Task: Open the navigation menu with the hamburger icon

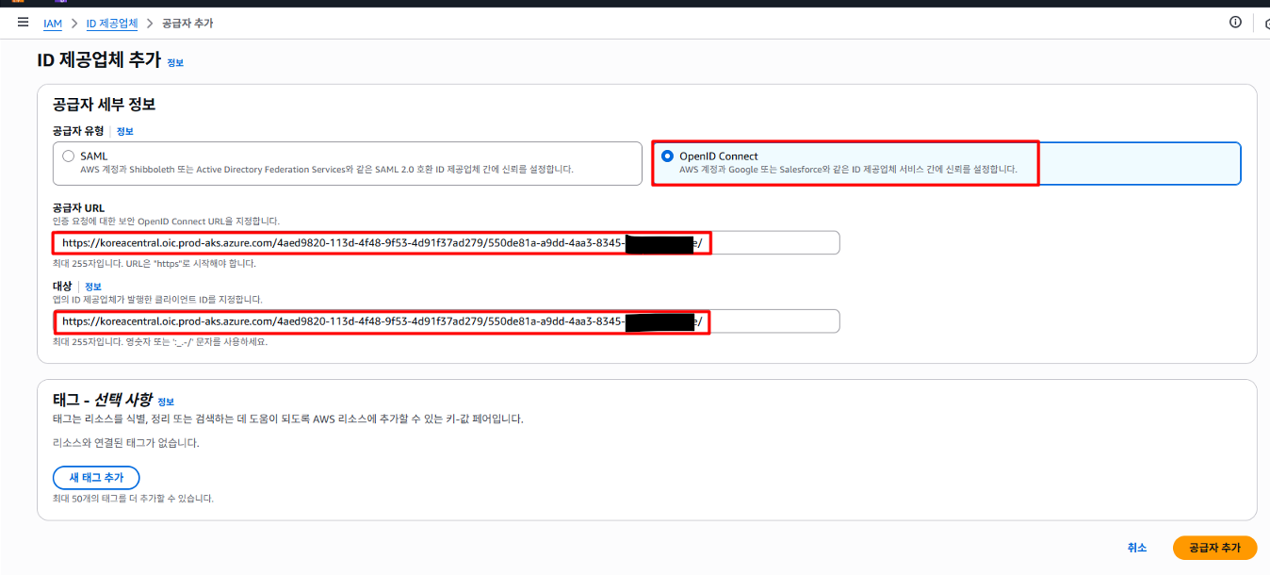Action: (x=23, y=23)
